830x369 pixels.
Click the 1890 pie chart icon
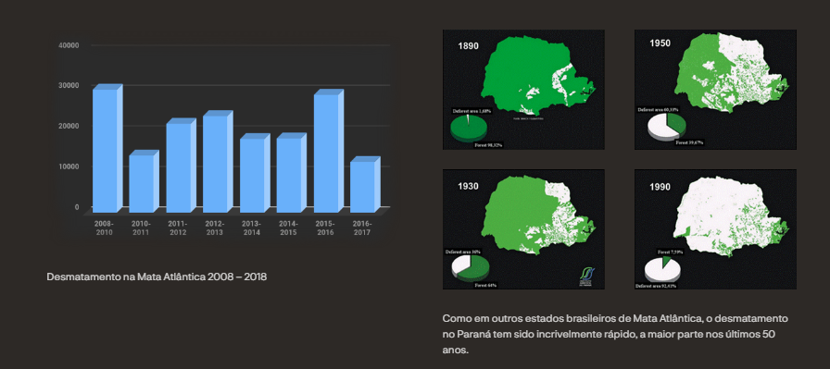468,129
